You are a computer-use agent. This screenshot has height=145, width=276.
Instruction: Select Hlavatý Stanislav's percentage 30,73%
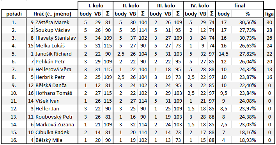pyautogui.click(x=248, y=38)
